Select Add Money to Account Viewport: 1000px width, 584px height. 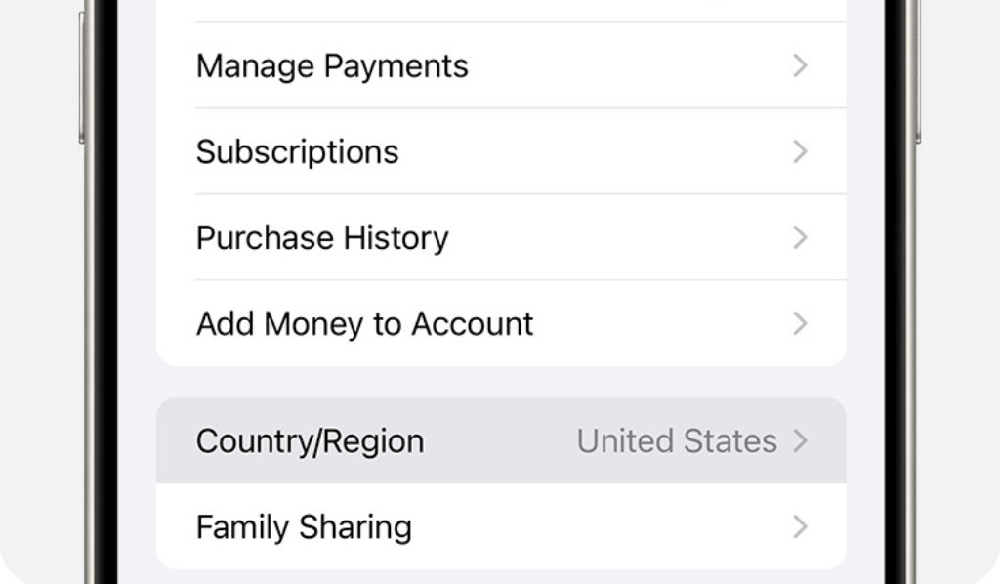364,324
